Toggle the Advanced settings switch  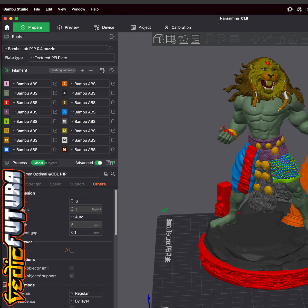(x=98, y=163)
